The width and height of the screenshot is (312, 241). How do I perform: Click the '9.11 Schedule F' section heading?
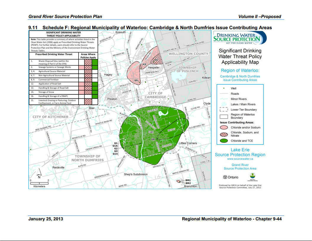[x=150, y=28]
